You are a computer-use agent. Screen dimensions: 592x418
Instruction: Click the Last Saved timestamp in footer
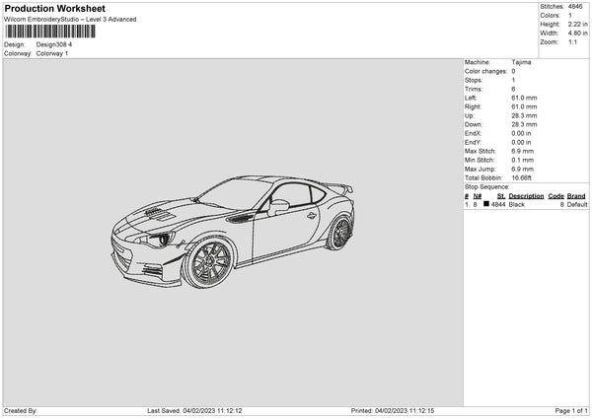194,411
